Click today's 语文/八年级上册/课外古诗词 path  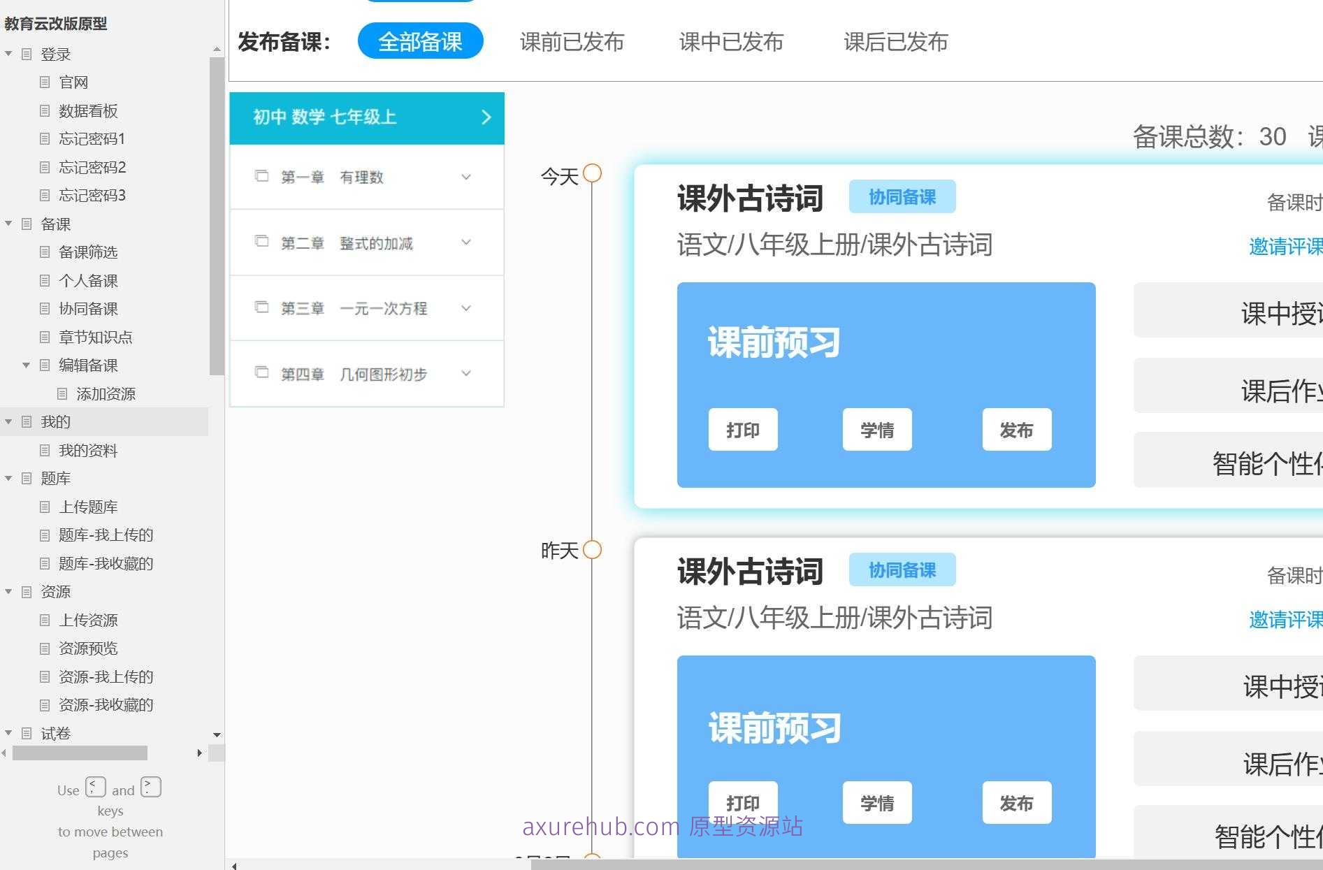pyautogui.click(x=834, y=245)
